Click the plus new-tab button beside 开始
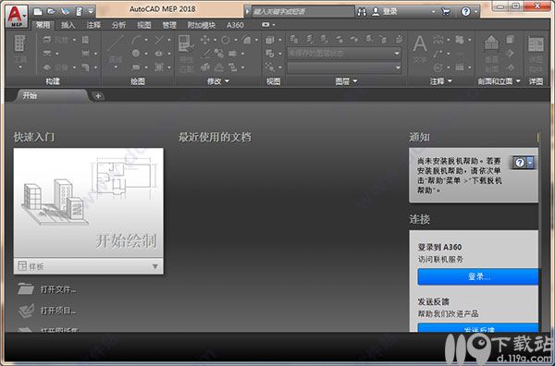 pos(98,96)
